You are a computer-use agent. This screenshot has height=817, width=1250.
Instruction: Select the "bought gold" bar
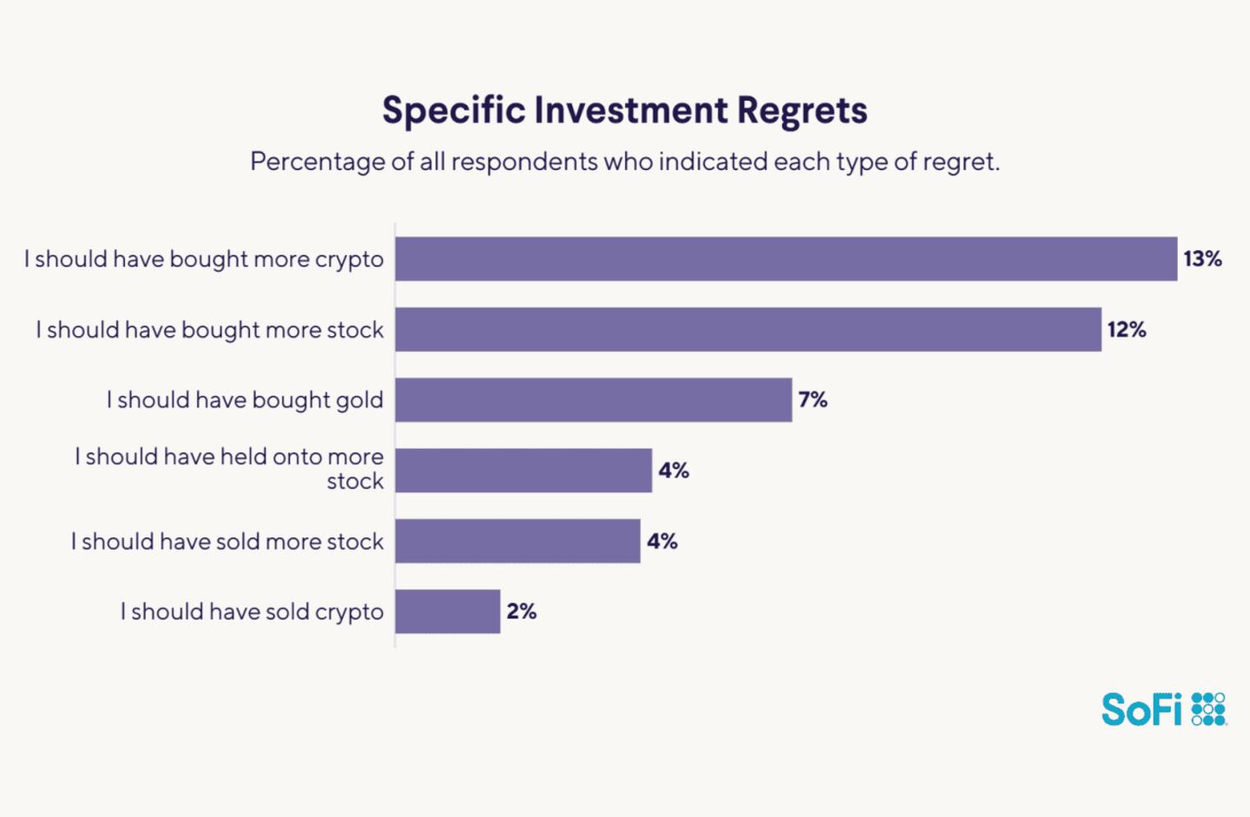pyautogui.click(x=593, y=399)
